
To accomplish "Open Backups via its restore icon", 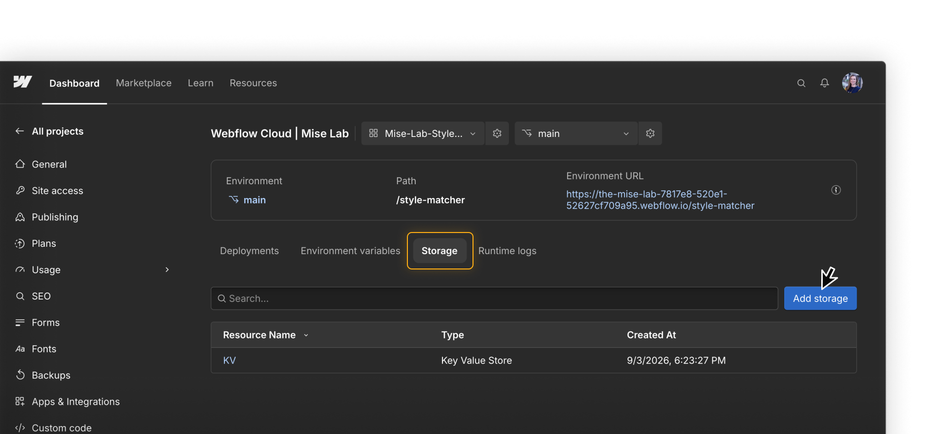I will [x=20, y=375].
